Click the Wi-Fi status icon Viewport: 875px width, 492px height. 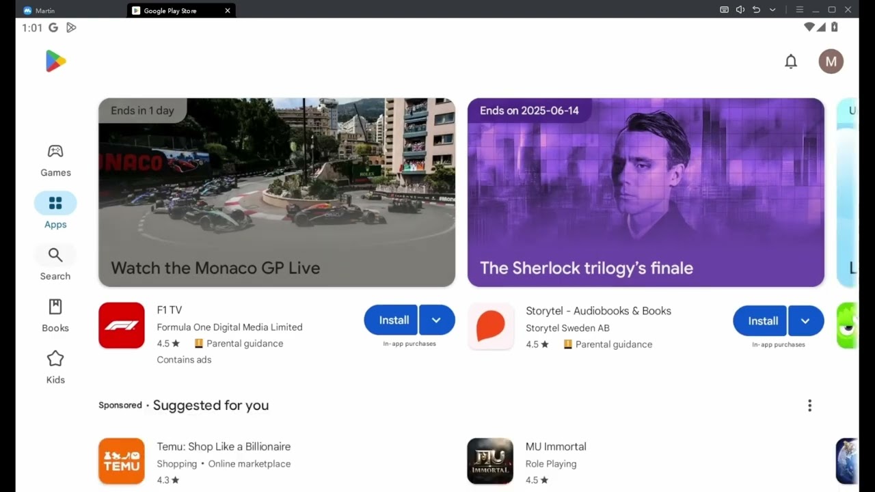pyautogui.click(x=809, y=27)
